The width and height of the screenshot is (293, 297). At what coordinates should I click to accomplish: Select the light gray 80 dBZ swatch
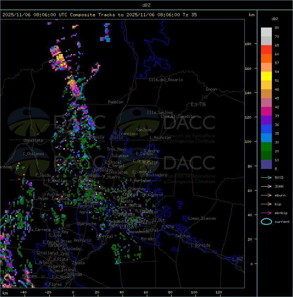(266, 32)
